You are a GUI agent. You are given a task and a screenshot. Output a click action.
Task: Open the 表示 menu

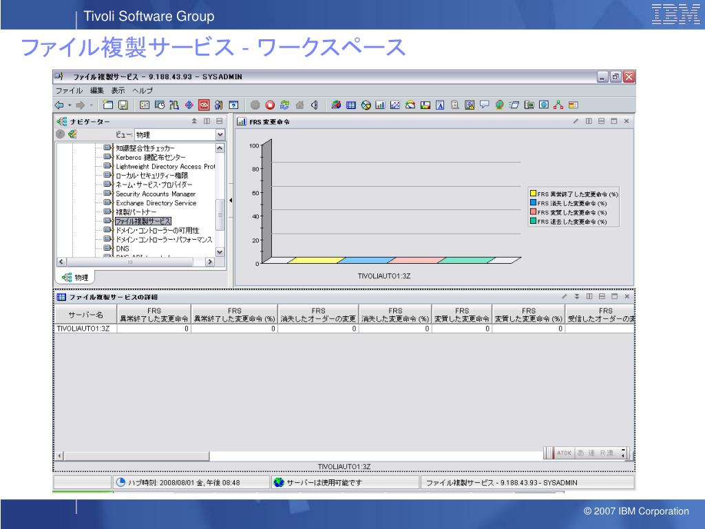[118, 90]
